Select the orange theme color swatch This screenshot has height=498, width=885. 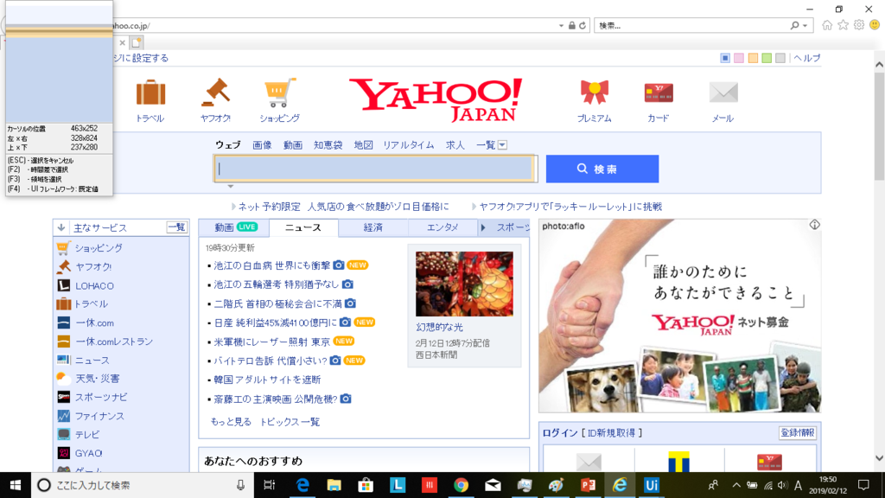pyautogui.click(x=753, y=58)
